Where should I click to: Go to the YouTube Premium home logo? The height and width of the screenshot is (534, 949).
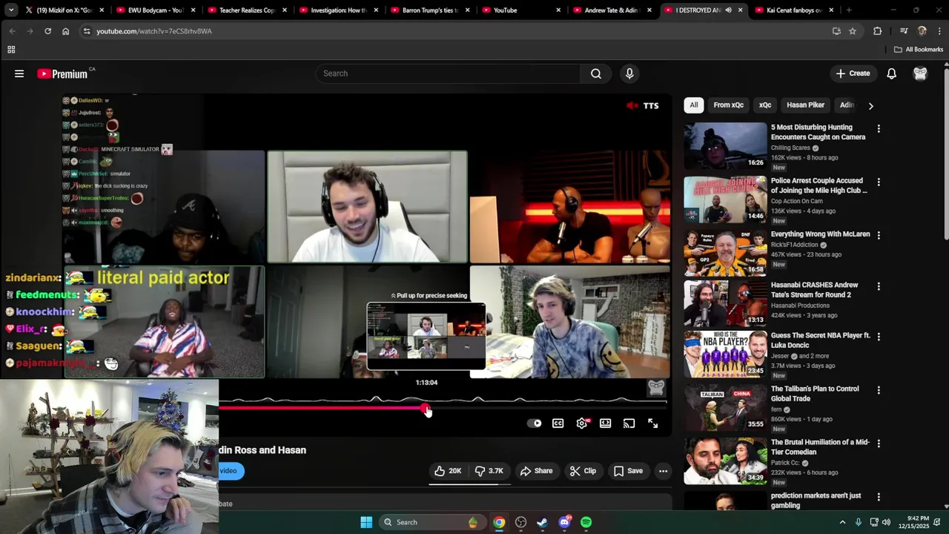click(62, 73)
